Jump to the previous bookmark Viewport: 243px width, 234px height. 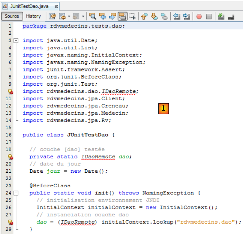tap(144, 16)
